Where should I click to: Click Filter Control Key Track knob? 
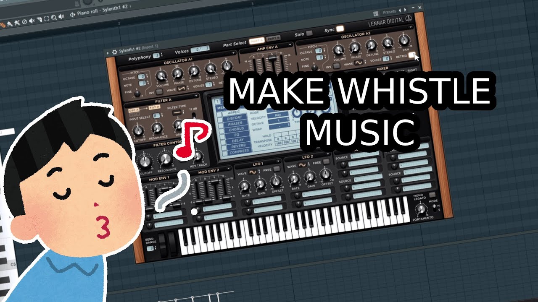click(198, 156)
